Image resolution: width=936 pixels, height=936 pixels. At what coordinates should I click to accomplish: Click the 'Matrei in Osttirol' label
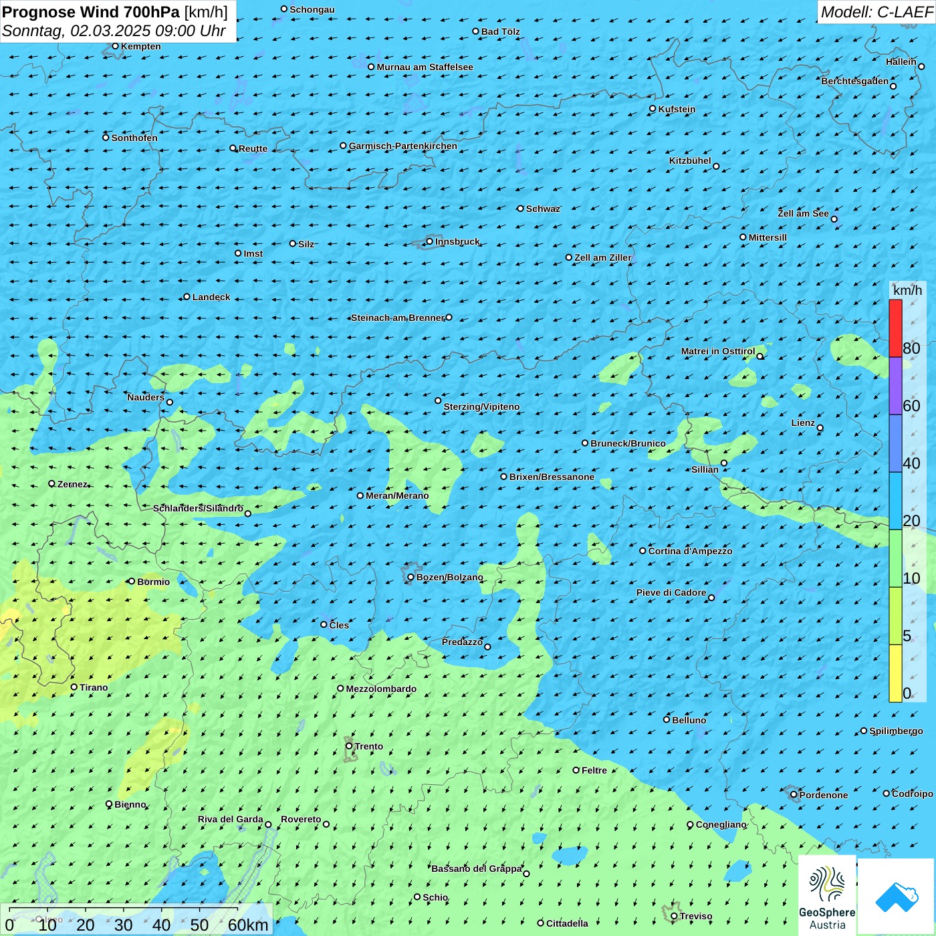pos(718,351)
